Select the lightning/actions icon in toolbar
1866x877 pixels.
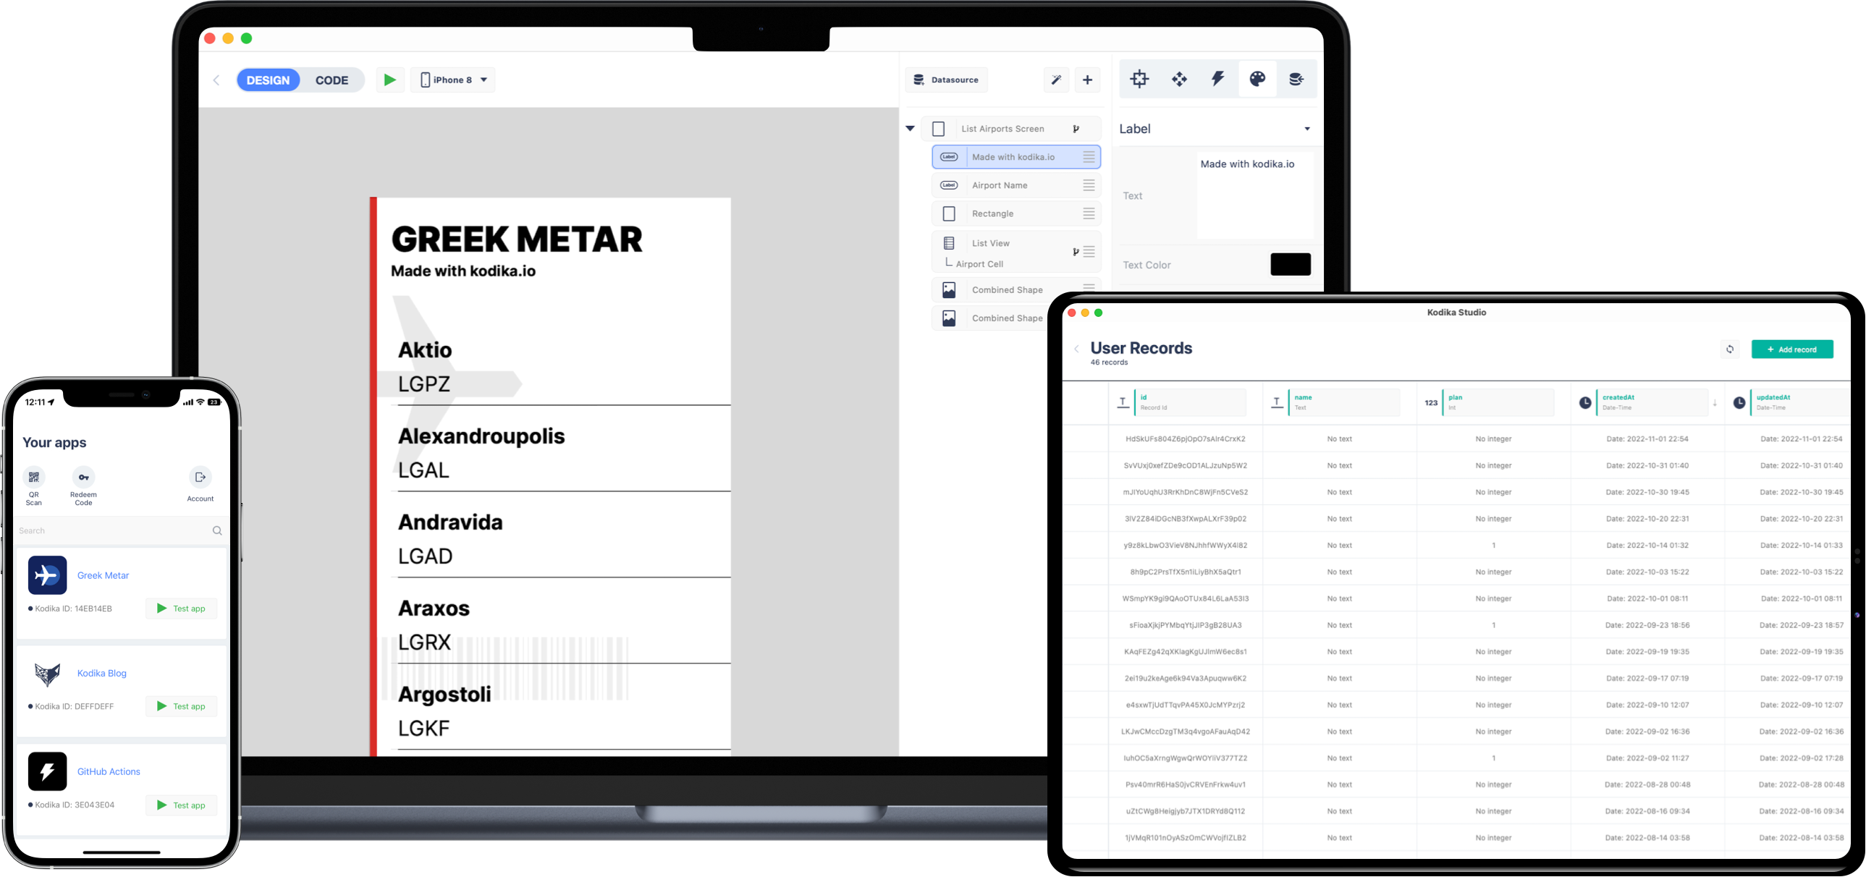[1216, 79]
